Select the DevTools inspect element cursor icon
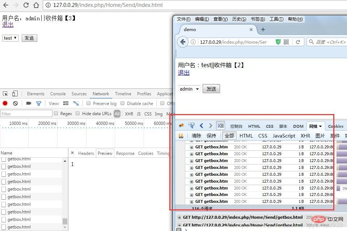347x231 pixels. [x=5, y=94]
